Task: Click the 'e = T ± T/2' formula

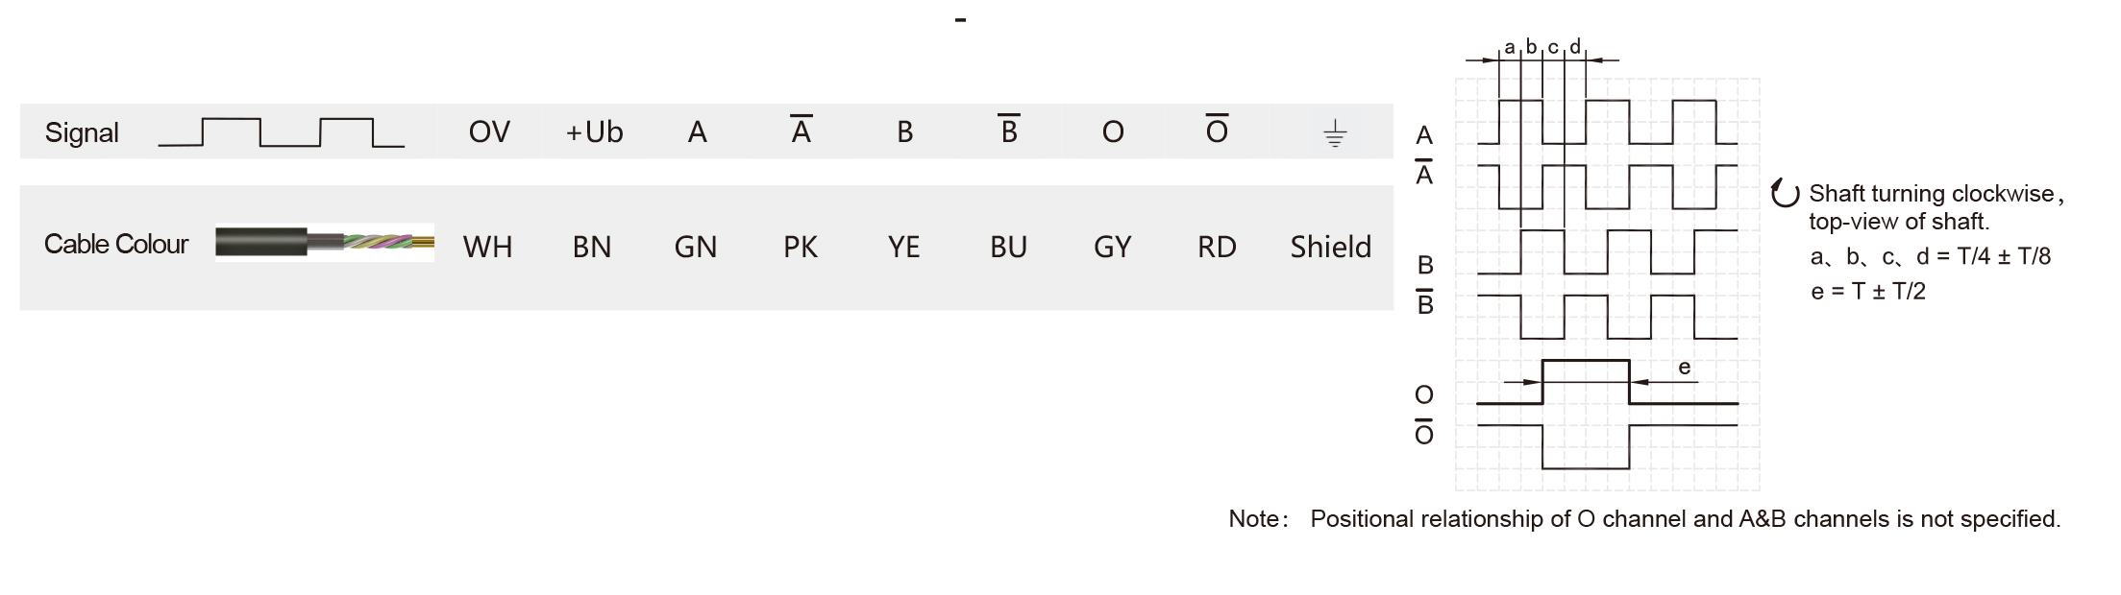Action: (1868, 292)
